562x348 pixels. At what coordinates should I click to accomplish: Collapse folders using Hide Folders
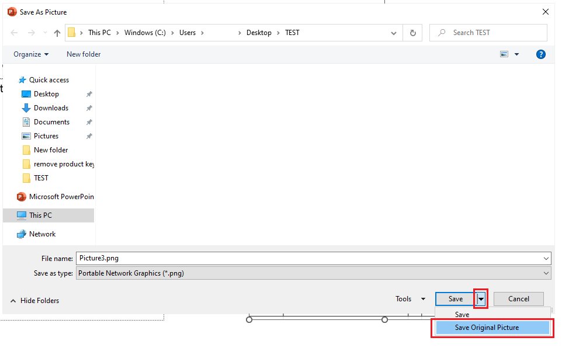point(34,300)
